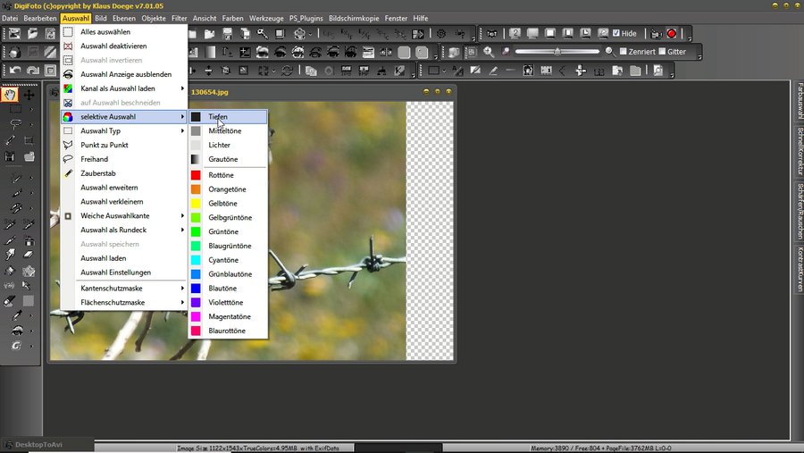
Task: Select the Crop tool in toolbox
Action: (29, 141)
